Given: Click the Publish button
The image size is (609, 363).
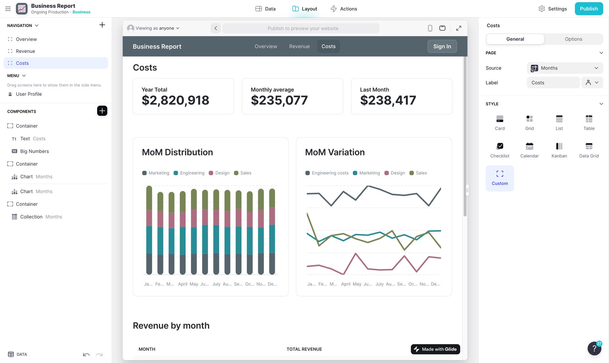Looking at the screenshot, I should coord(588,9).
